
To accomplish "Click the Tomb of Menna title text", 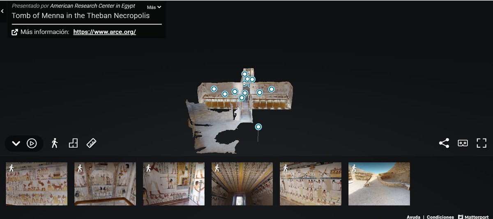I will 81,16.
